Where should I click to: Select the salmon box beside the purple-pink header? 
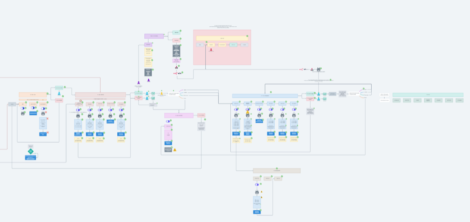click(x=201, y=115)
